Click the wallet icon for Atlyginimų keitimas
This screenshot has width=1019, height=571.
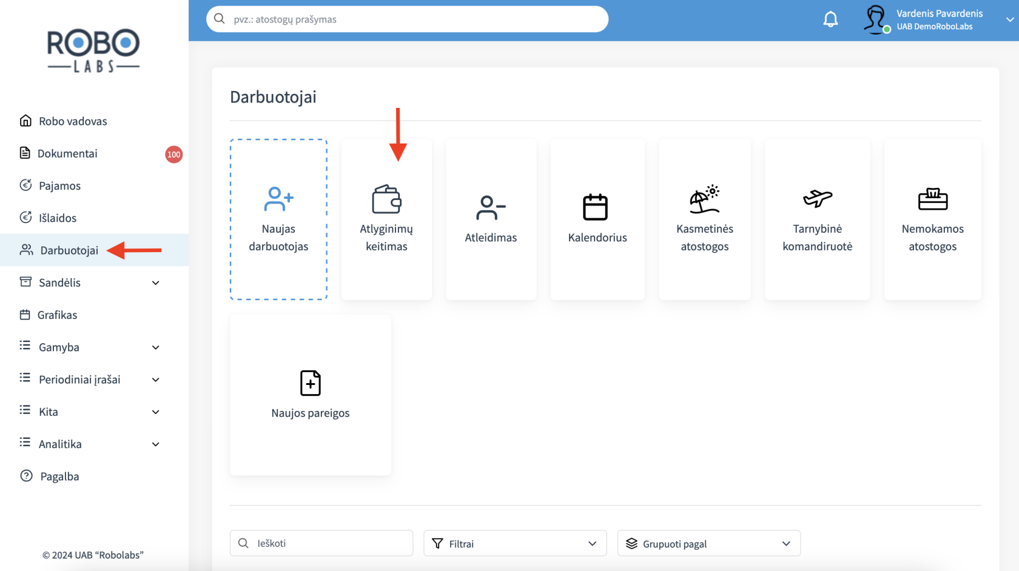(x=386, y=199)
